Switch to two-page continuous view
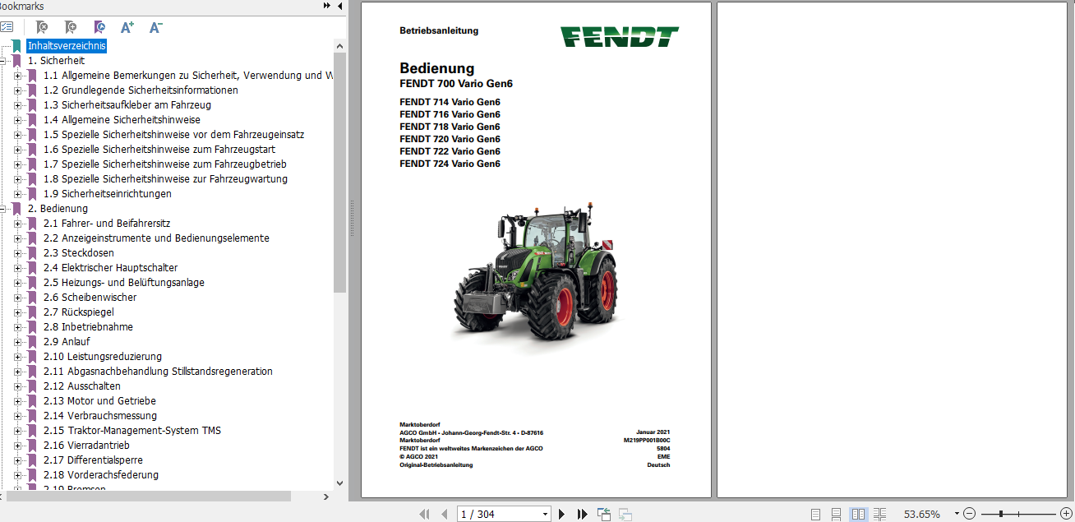 point(879,514)
